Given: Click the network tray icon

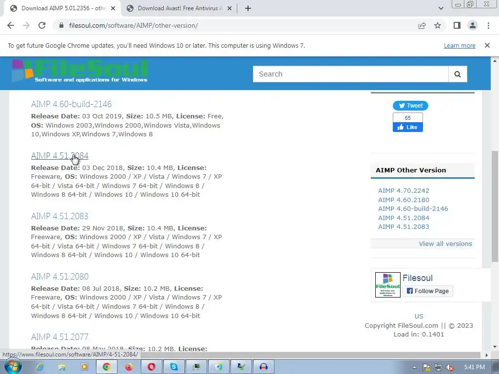Looking at the screenshot, I should 438,367.
